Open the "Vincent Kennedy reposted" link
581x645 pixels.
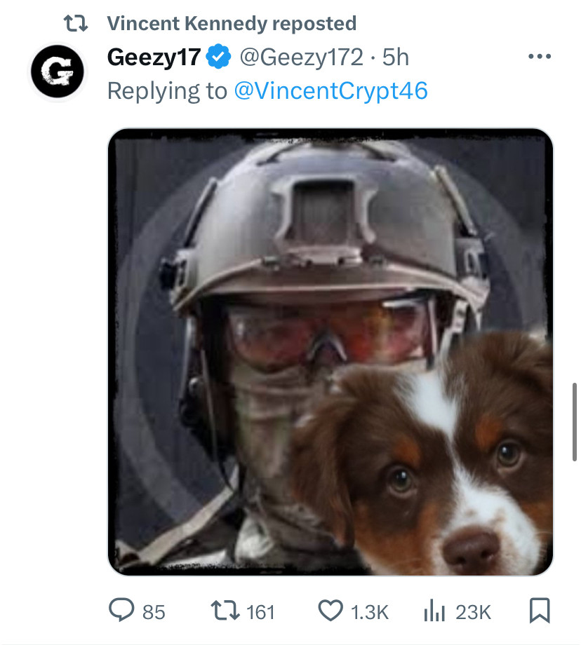(x=232, y=24)
